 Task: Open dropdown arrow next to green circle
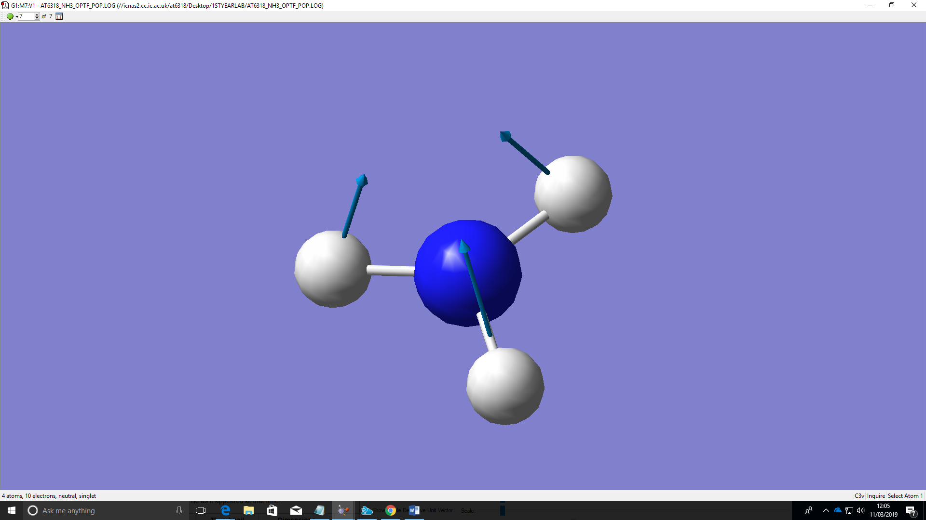coord(16,17)
